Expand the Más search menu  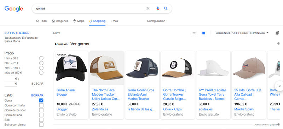coord(114,21)
